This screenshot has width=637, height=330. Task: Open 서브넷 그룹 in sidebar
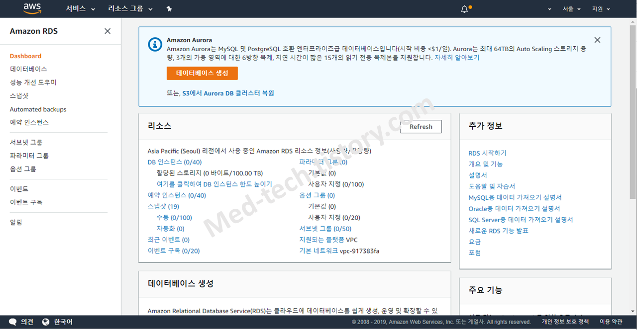point(26,142)
